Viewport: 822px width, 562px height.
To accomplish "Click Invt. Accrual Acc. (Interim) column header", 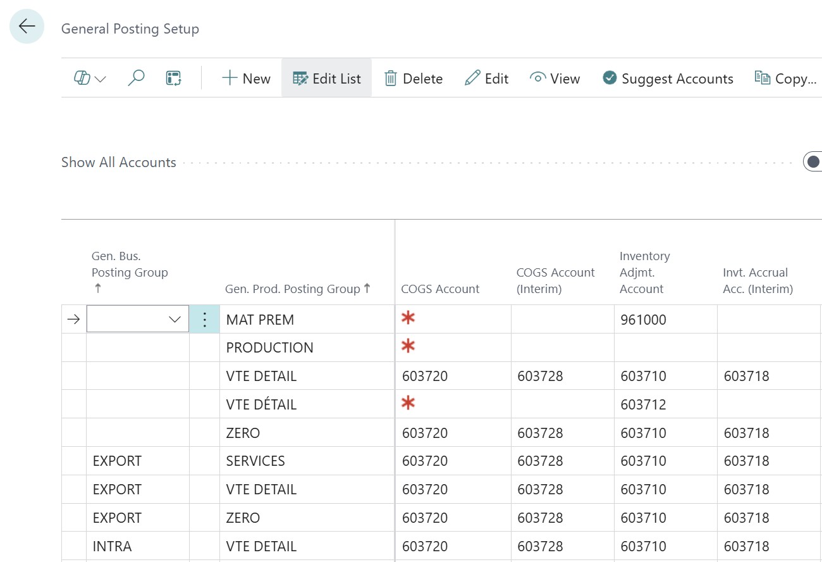I will pos(758,281).
